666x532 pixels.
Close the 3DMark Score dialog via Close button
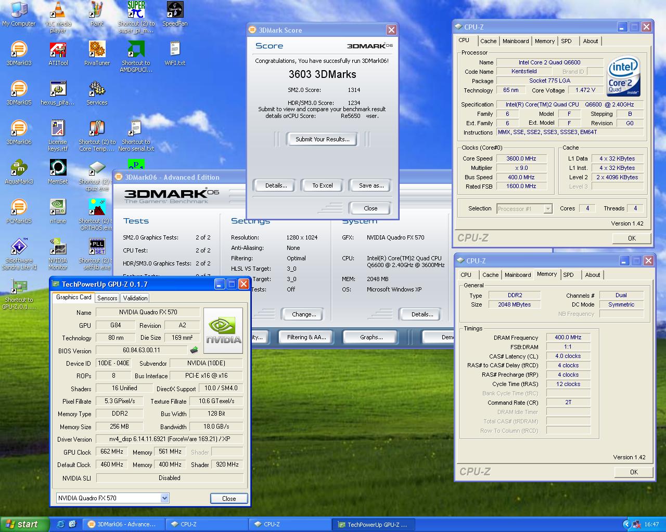pos(370,208)
